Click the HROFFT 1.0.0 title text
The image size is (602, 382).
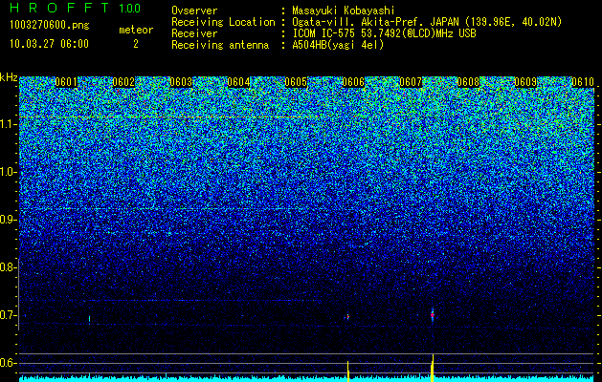(75, 8)
